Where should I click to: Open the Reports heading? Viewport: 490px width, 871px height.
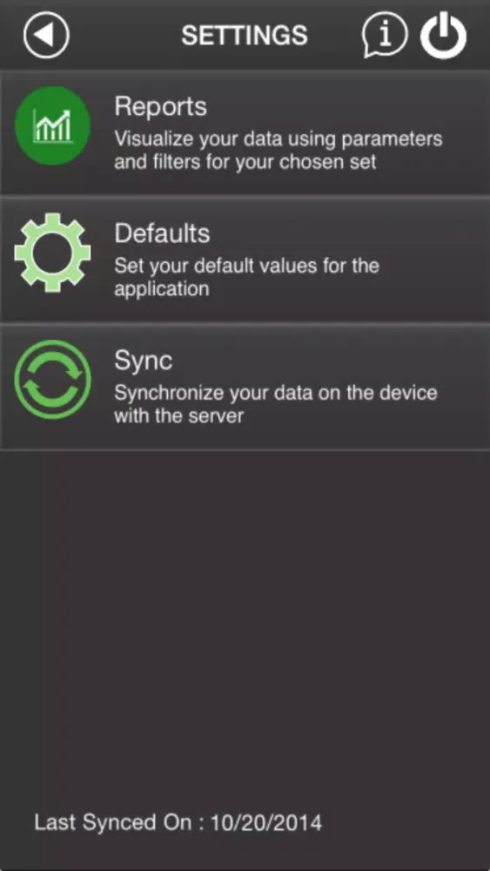[160, 106]
